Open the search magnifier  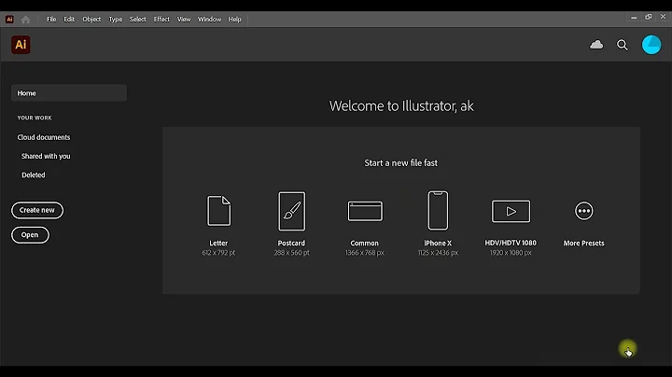coord(622,45)
